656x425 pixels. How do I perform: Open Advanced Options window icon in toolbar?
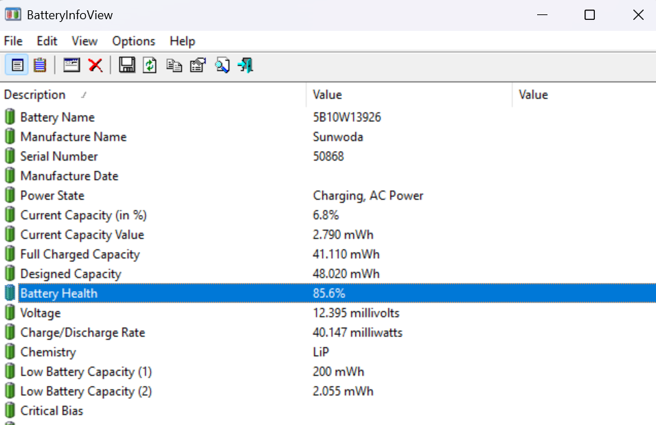click(x=71, y=65)
